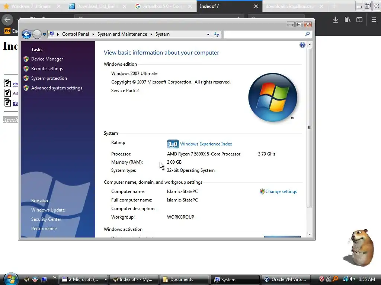Open Remote settings
This screenshot has width=381, height=285.
pyautogui.click(x=47, y=69)
